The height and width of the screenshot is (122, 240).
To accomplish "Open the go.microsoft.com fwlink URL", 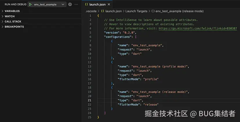I will (x=198, y=28).
